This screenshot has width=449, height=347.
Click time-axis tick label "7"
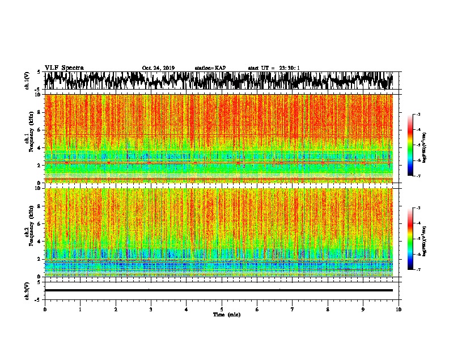point(293,310)
